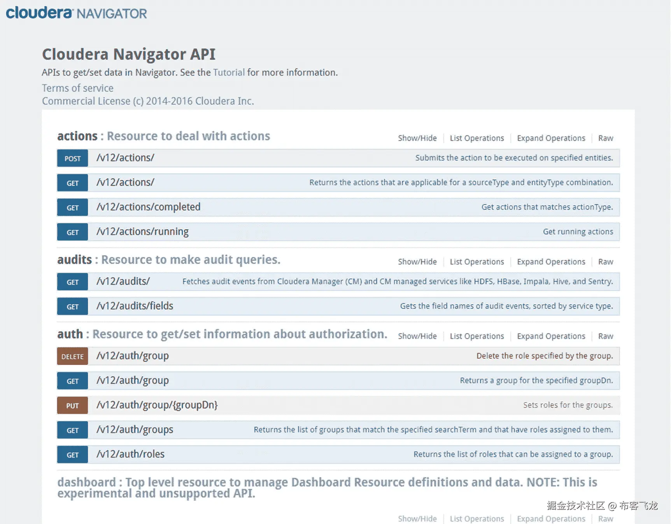This screenshot has width=671, height=524.
Task: Click the GET badge on /v12/actions/completed
Action: (x=72, y=207)
